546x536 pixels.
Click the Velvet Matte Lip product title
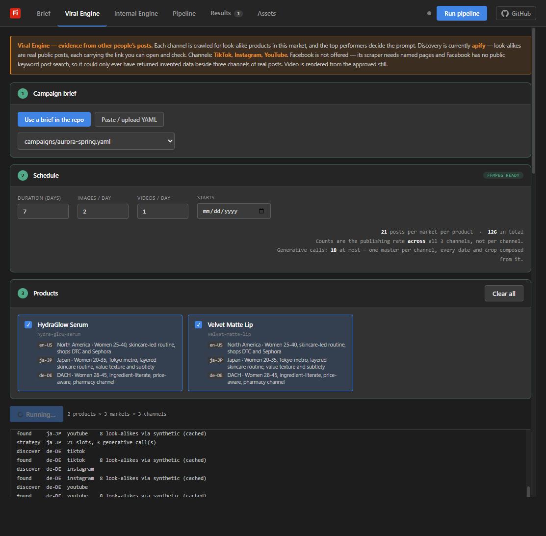click(230, 325)
